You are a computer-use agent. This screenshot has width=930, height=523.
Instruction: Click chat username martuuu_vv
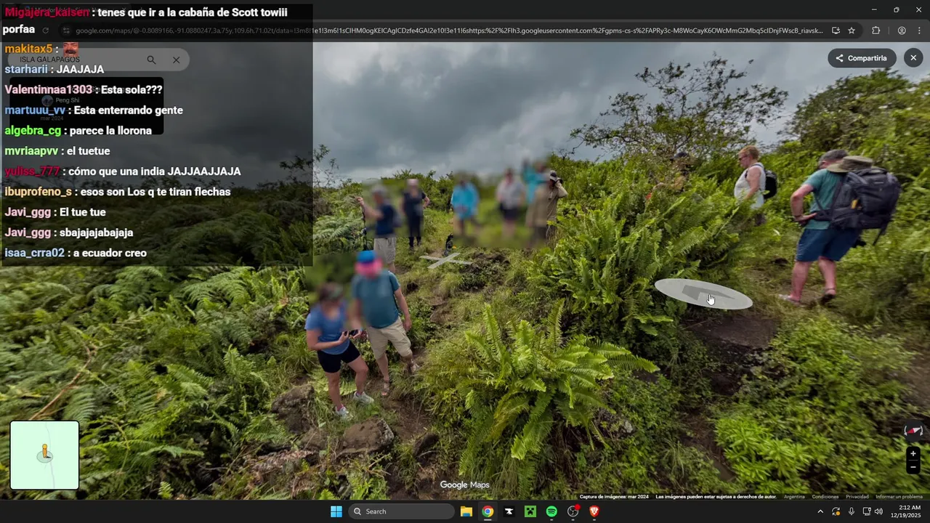[x=35, y=110]
